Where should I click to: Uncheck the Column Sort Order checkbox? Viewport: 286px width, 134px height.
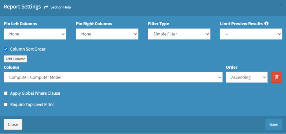click(x=6, y=49)
